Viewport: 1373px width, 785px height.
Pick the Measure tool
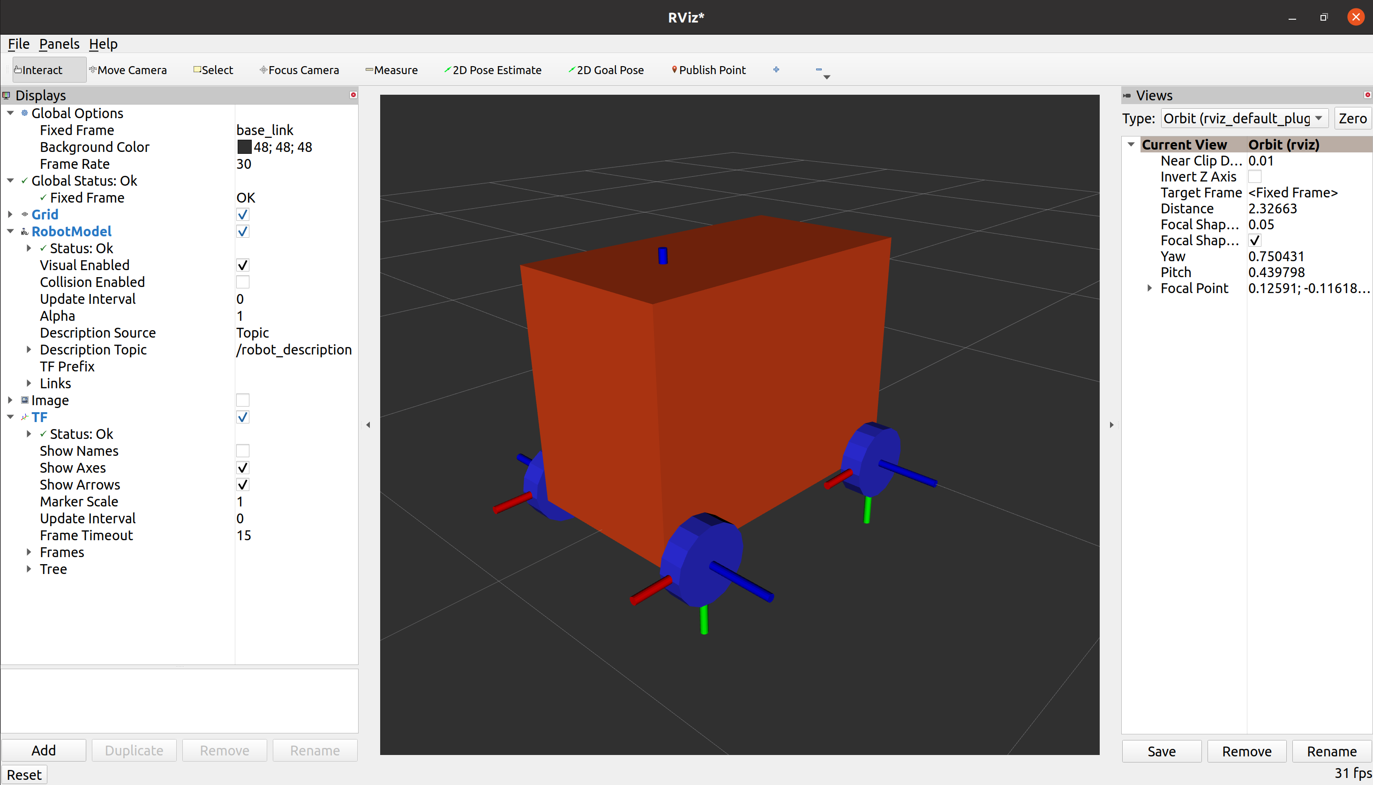391,70
